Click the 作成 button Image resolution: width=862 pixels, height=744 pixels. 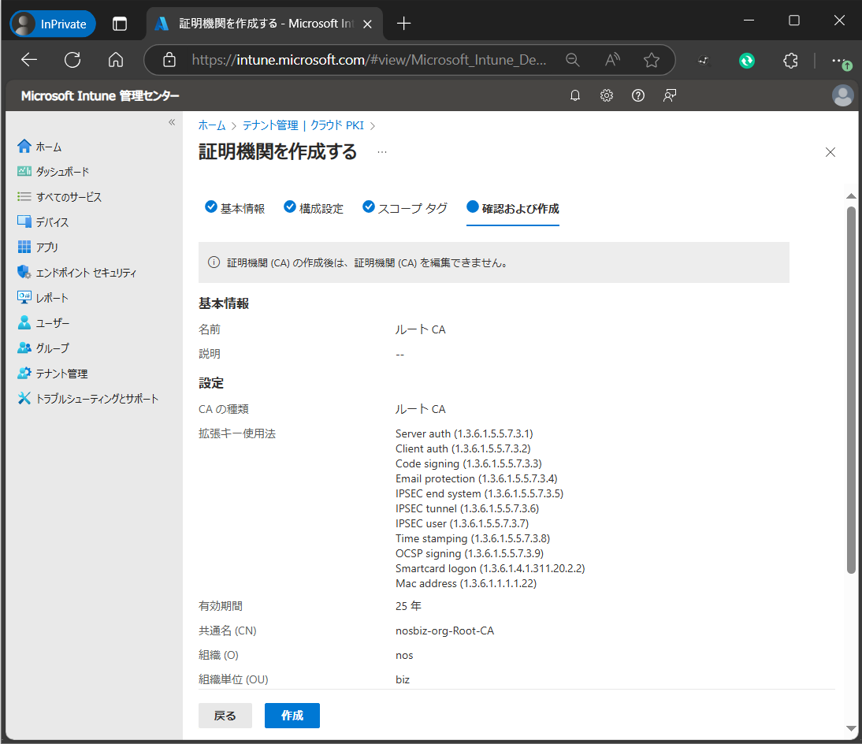click(292, 716)
